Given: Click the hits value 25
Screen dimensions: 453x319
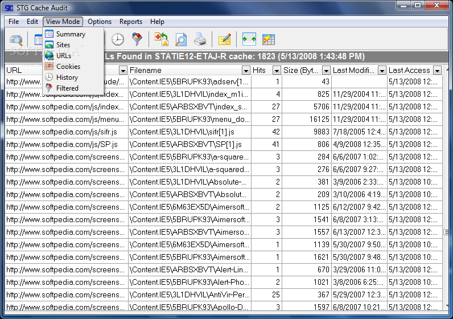Looking at the screenshot, I should 275,295.
